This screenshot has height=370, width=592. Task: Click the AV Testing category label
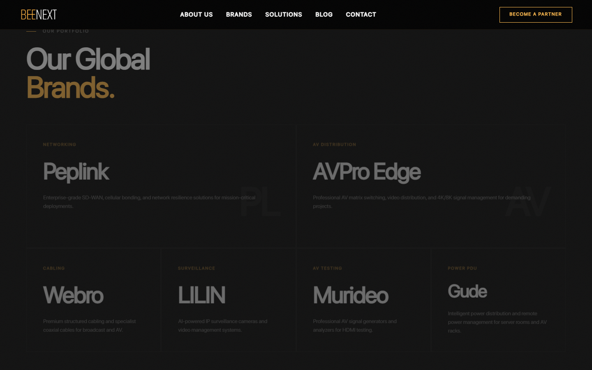(327, 268)
